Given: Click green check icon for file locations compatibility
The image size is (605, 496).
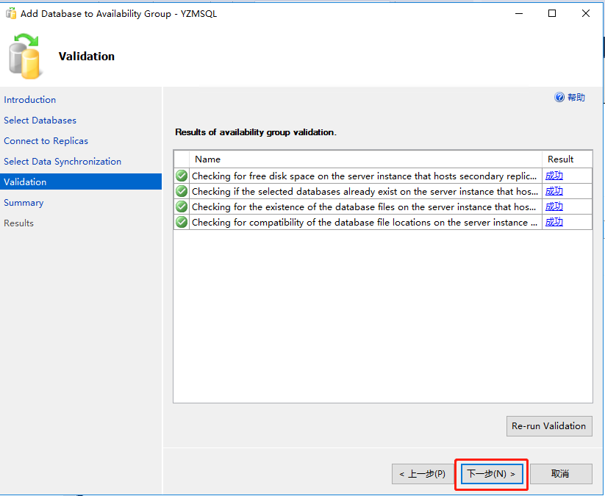Looking at the screenshot, I should 182,222.
